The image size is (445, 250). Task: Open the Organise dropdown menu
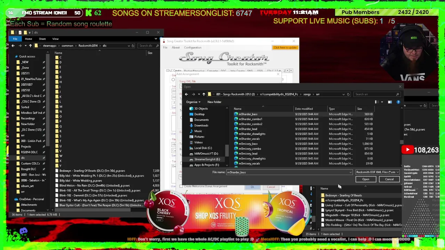193,102
